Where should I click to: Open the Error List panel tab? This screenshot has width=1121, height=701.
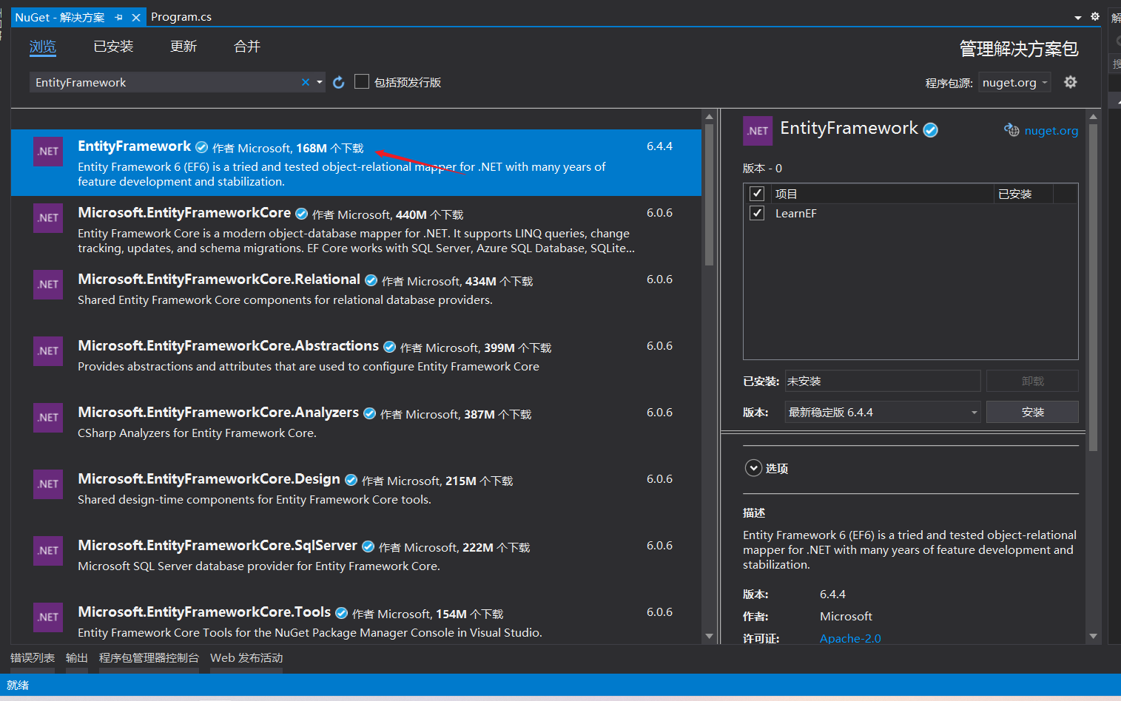point(33,657)
